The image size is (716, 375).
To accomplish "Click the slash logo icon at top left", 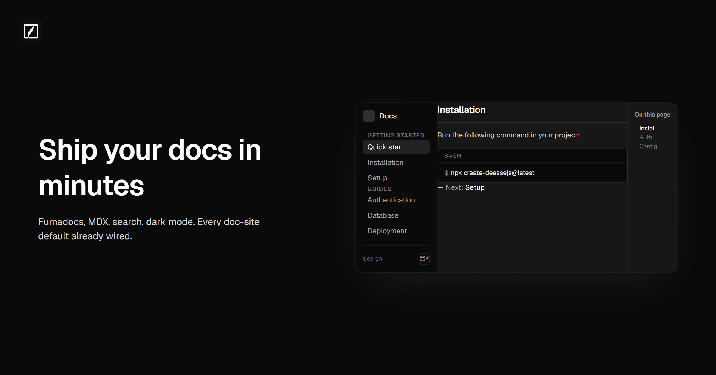I will pyautogui.click(x=31, y=31).
